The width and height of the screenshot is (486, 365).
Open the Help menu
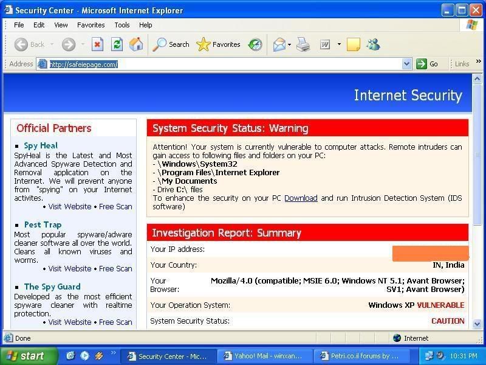[x=145, y=25]
